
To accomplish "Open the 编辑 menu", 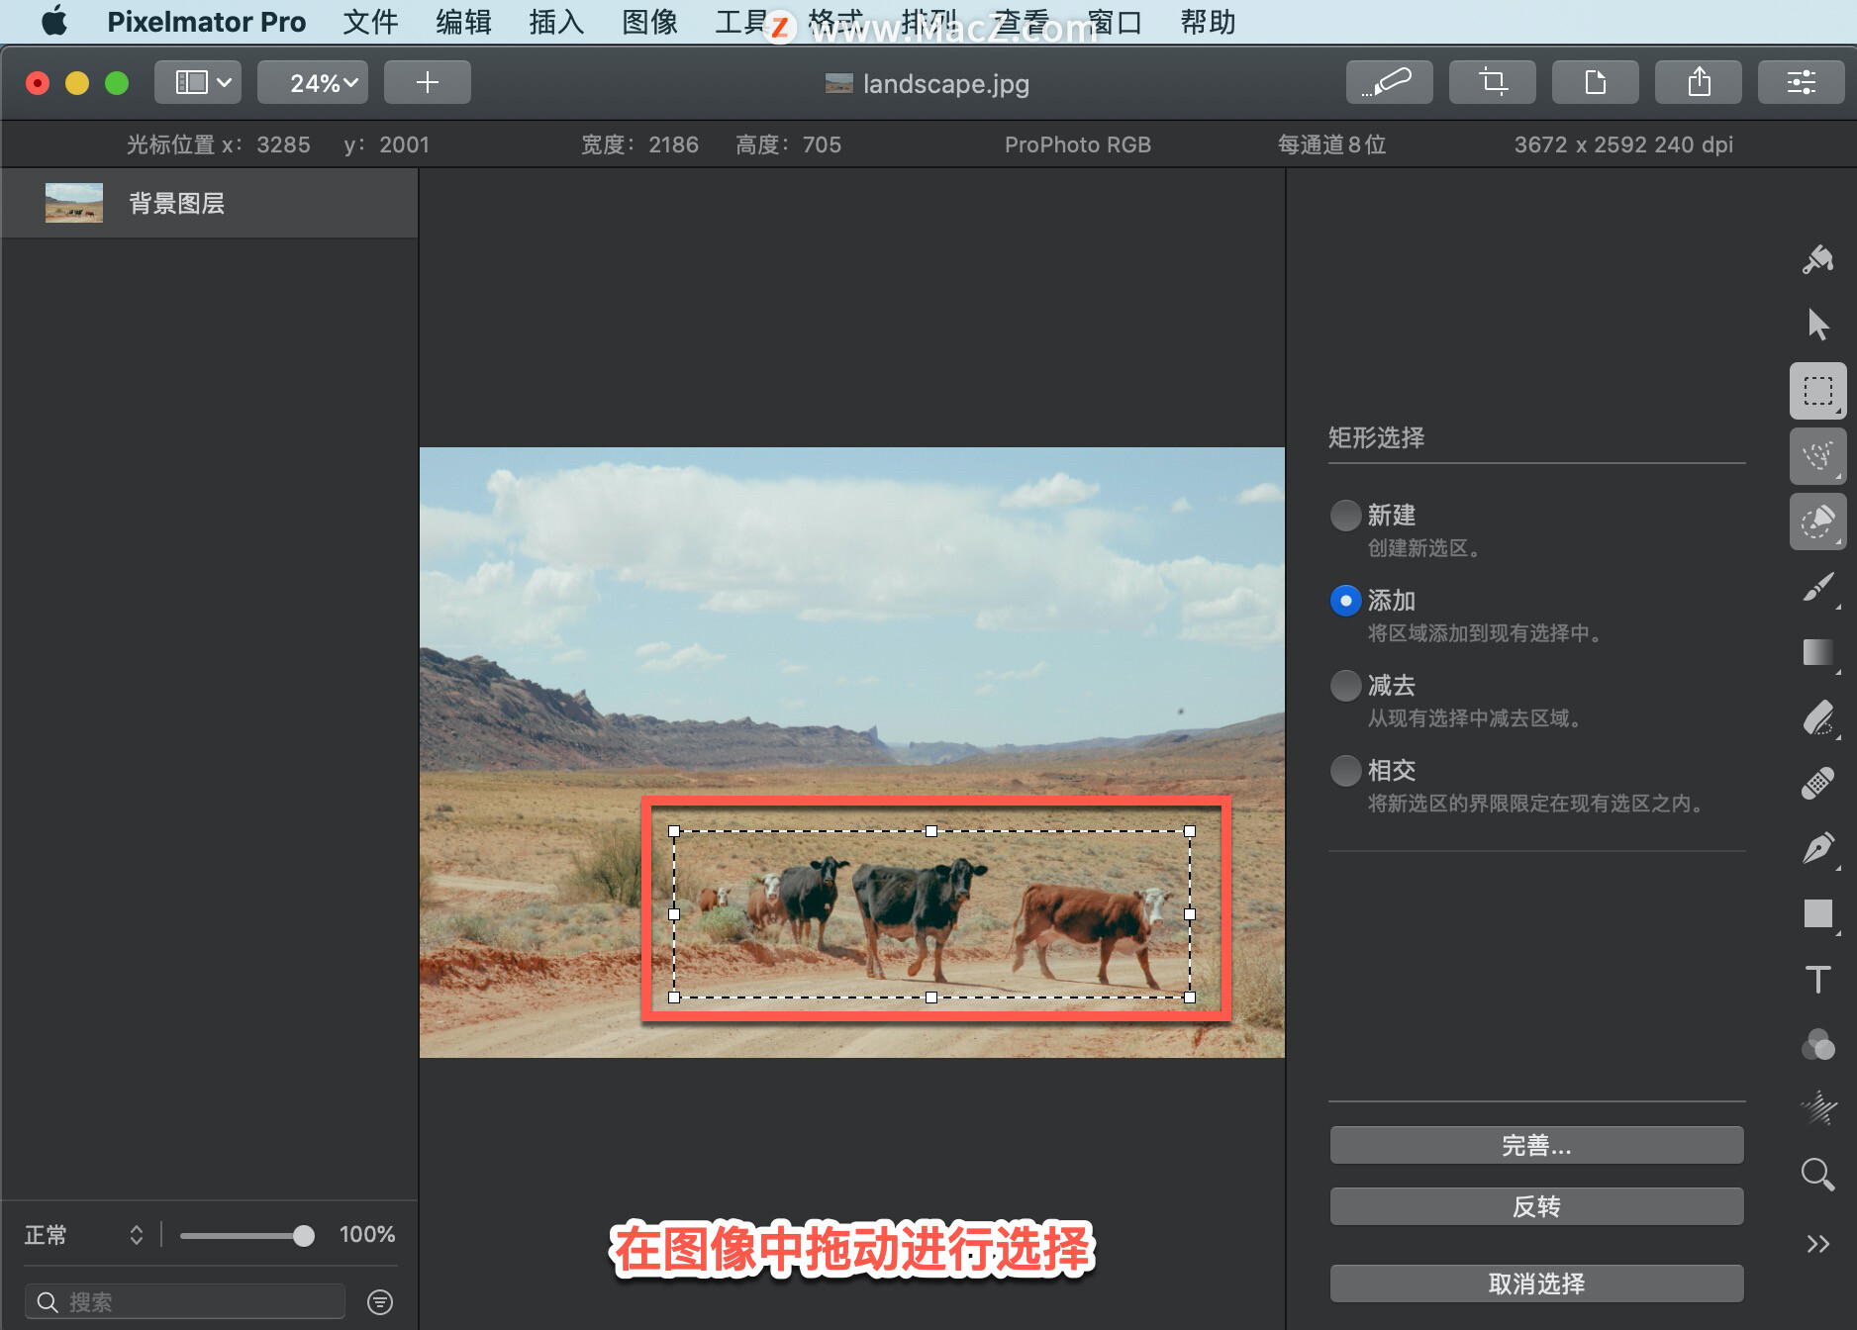I will pos(463,21).
